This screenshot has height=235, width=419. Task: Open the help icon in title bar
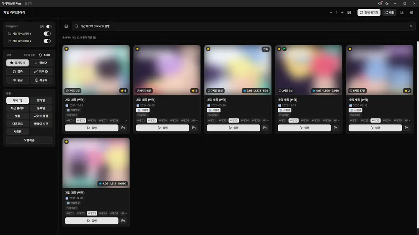[x=380, y=3]
